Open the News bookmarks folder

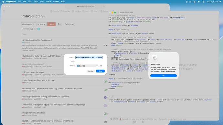coord(86,11)
